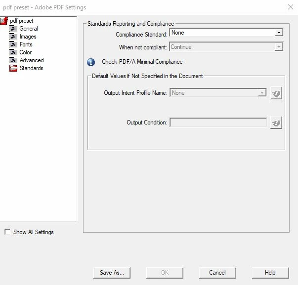Click the General settings icon
Viewport: 298px width, 285px height.
click(x=13, y=29)
